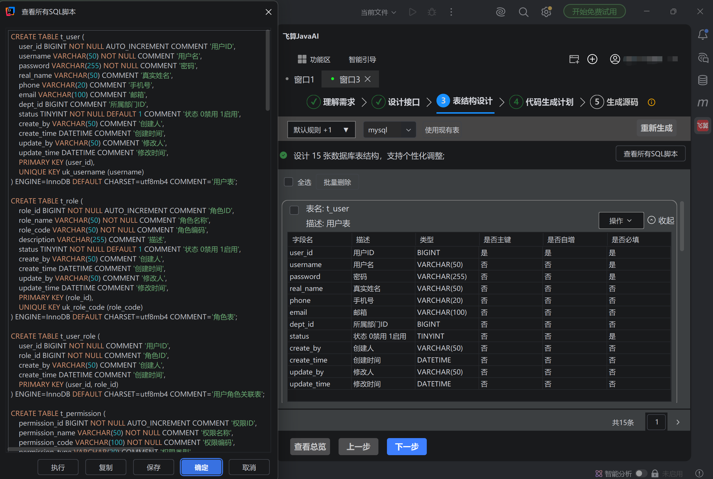Click the table list vertical scrollbar

coord(682,226)
